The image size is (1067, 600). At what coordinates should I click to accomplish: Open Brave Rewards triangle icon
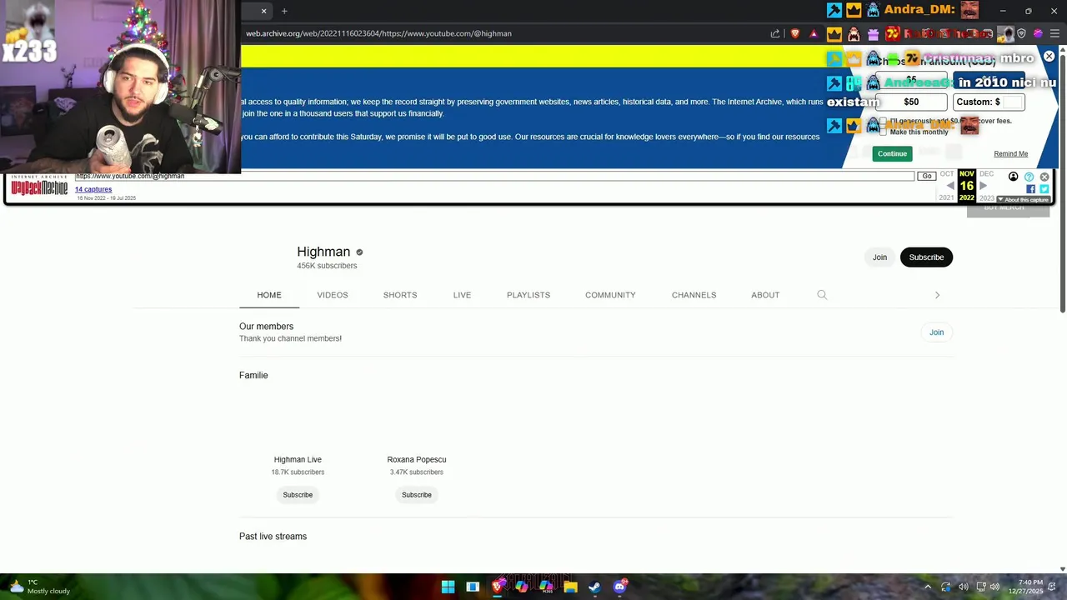[814, 33]
